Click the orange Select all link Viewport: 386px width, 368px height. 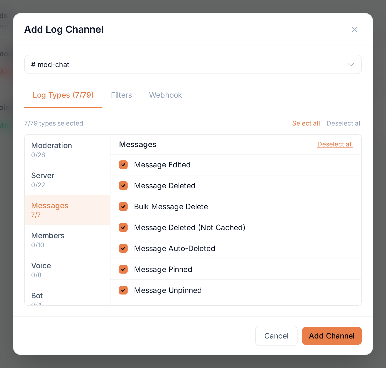click(x=306, y=123)
